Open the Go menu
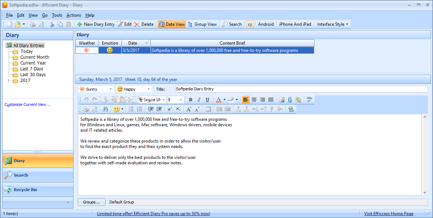Viewport: 433px width, 218px height. tap(45, 15)
